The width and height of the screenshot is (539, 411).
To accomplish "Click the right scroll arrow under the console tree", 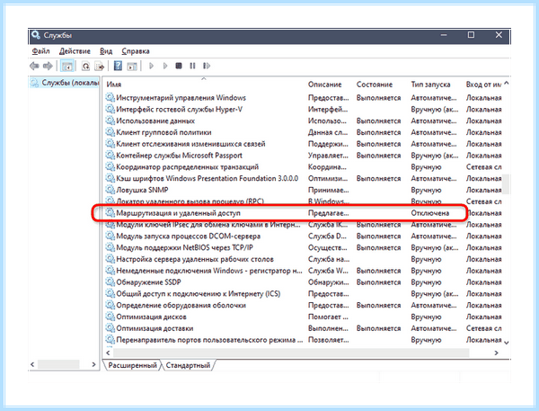I will pos(93,364).
